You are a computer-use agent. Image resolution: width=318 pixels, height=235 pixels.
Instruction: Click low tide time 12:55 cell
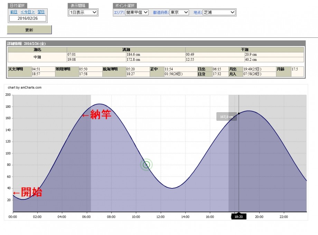(215, 59)
